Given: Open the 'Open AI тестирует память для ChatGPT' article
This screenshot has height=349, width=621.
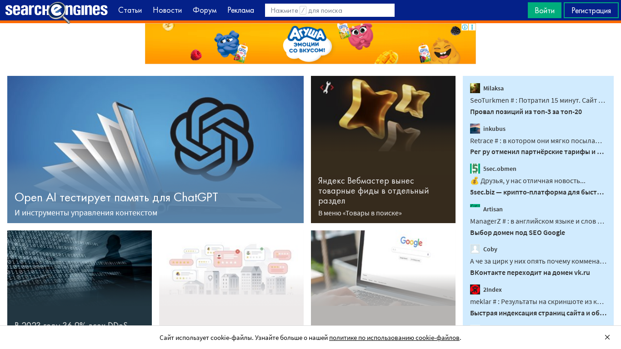Looking at the screenshot, I should (116, 197).
